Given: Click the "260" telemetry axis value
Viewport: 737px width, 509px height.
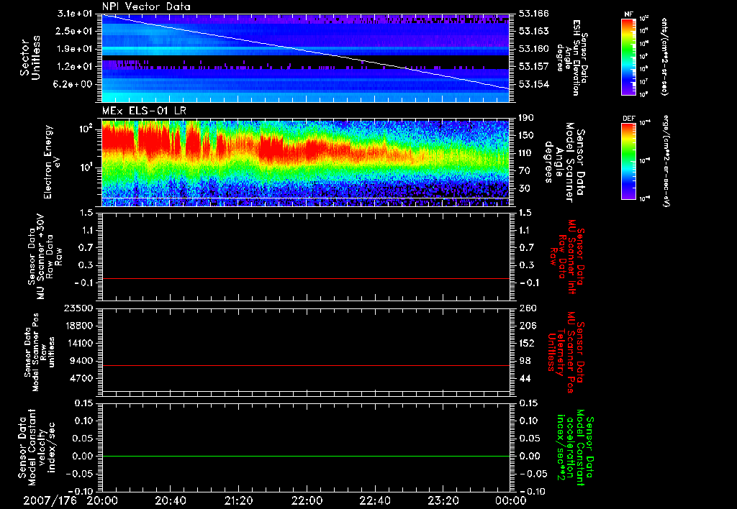Looking at the screenshot, I should (527, 308).
